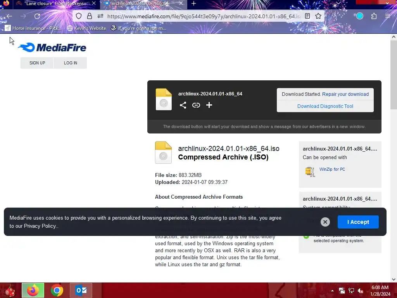Screen dimensions: 397x298
Task: Click the scrollbar down arrow
Action: pyautogui.click(x=394, y=279)
